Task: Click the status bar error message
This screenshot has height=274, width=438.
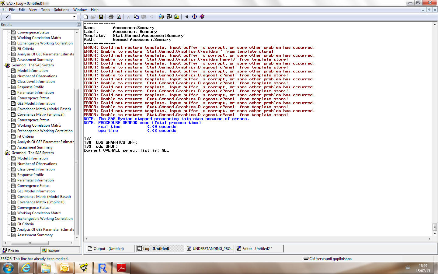Action: tap(35, 259)
